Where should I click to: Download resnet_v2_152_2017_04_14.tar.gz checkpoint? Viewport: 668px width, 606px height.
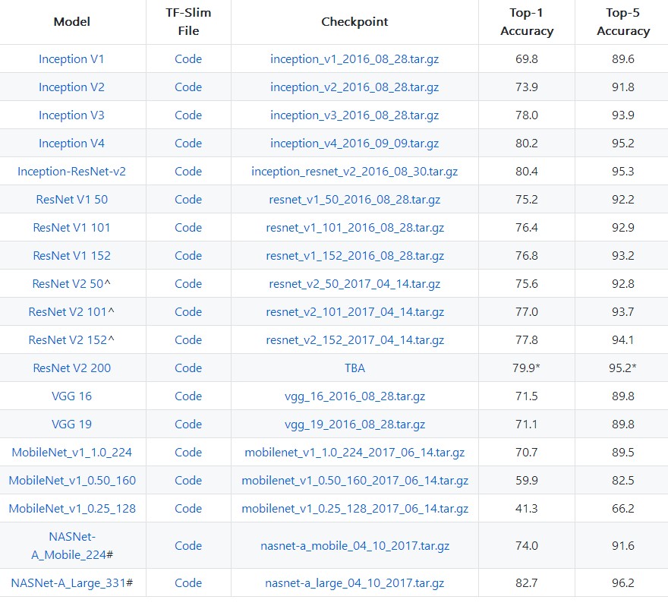[355, 340]
